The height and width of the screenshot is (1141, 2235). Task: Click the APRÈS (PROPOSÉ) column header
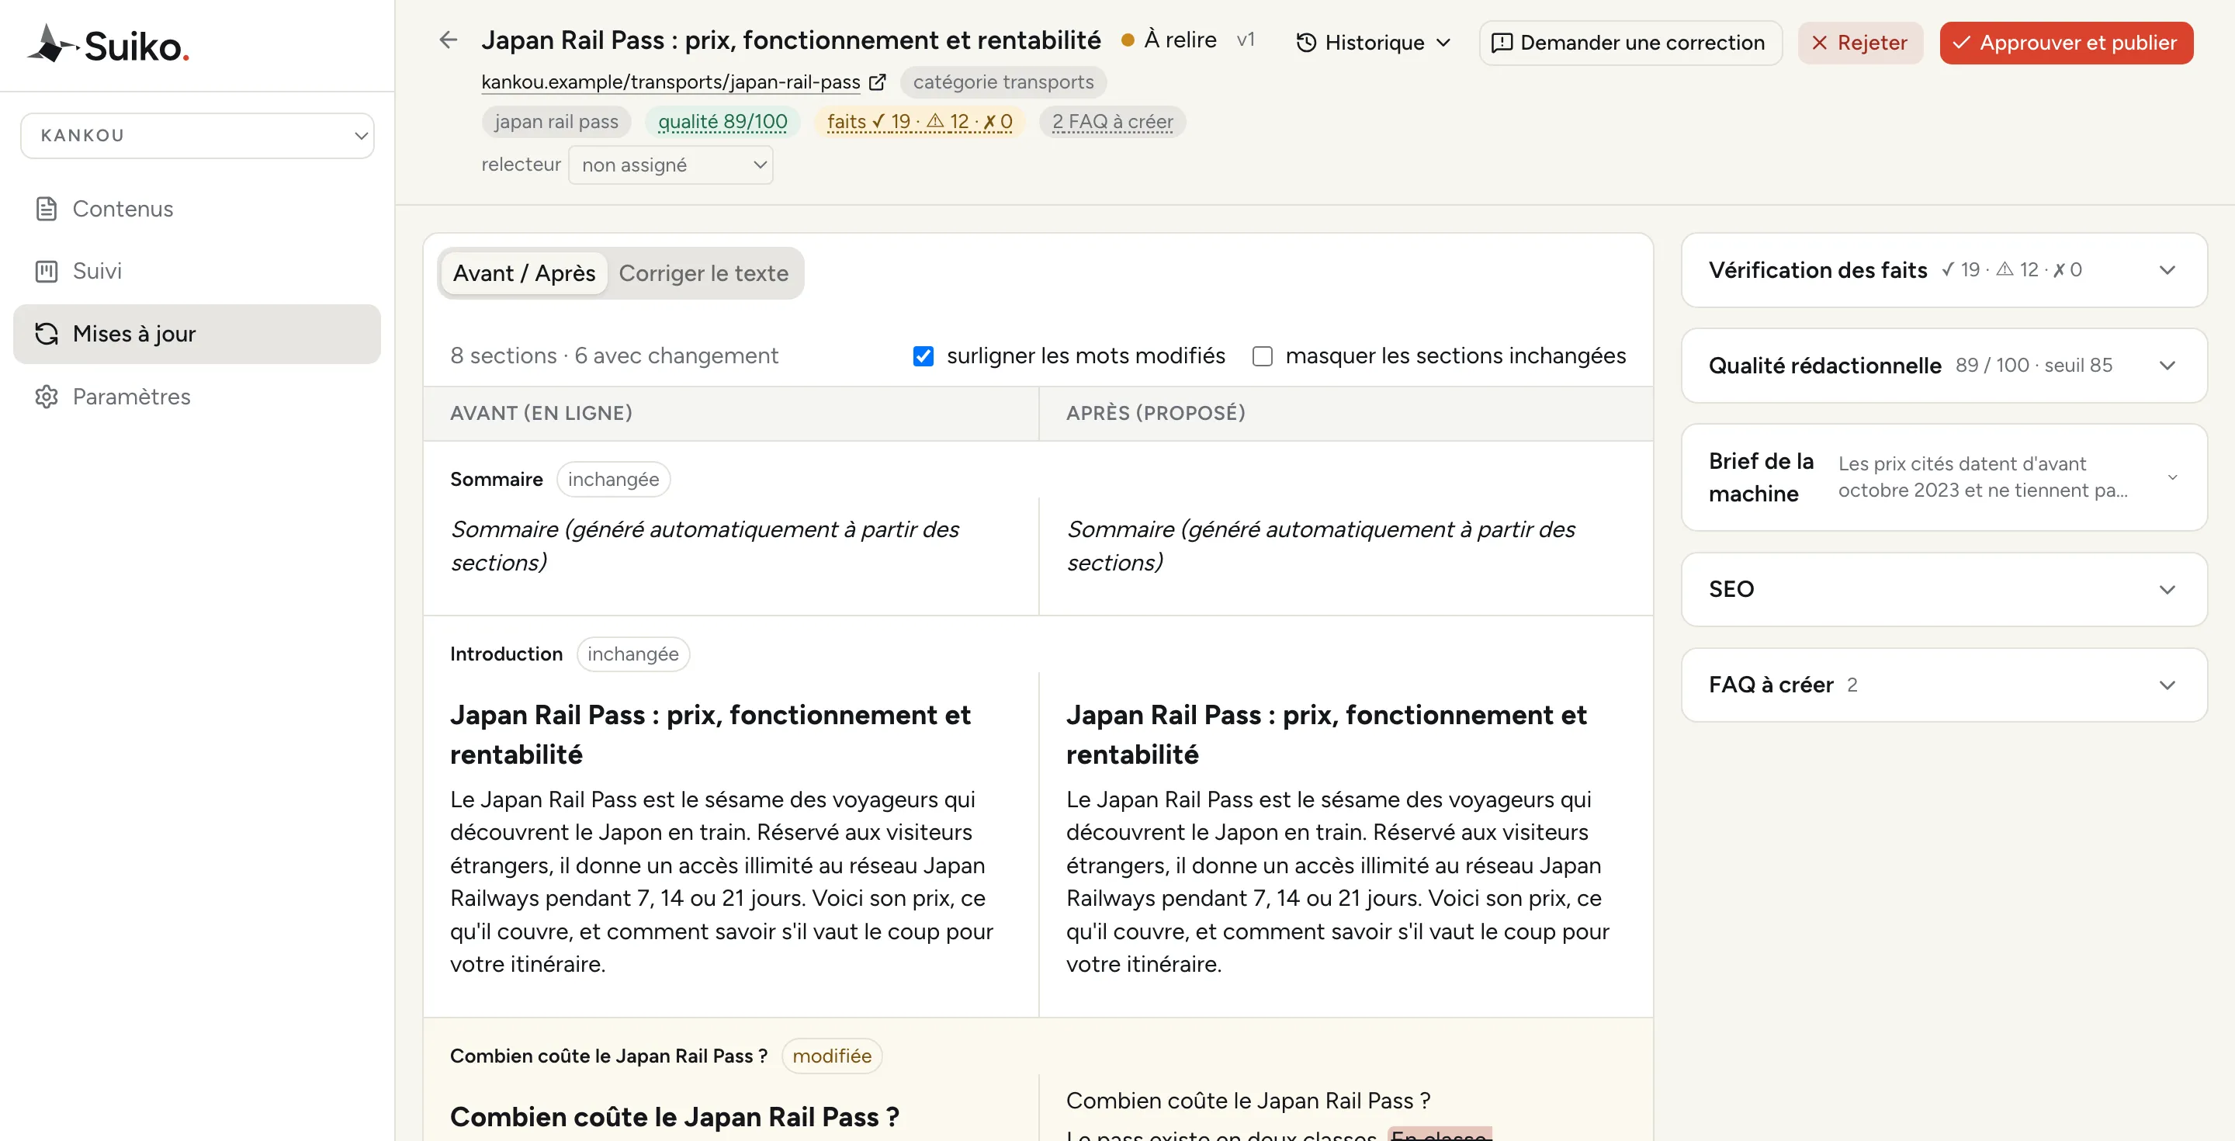[x=1156, y=413]
